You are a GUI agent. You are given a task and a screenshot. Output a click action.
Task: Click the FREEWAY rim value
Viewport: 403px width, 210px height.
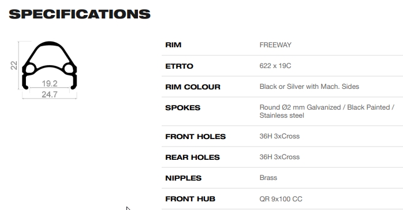click(275, 45)
